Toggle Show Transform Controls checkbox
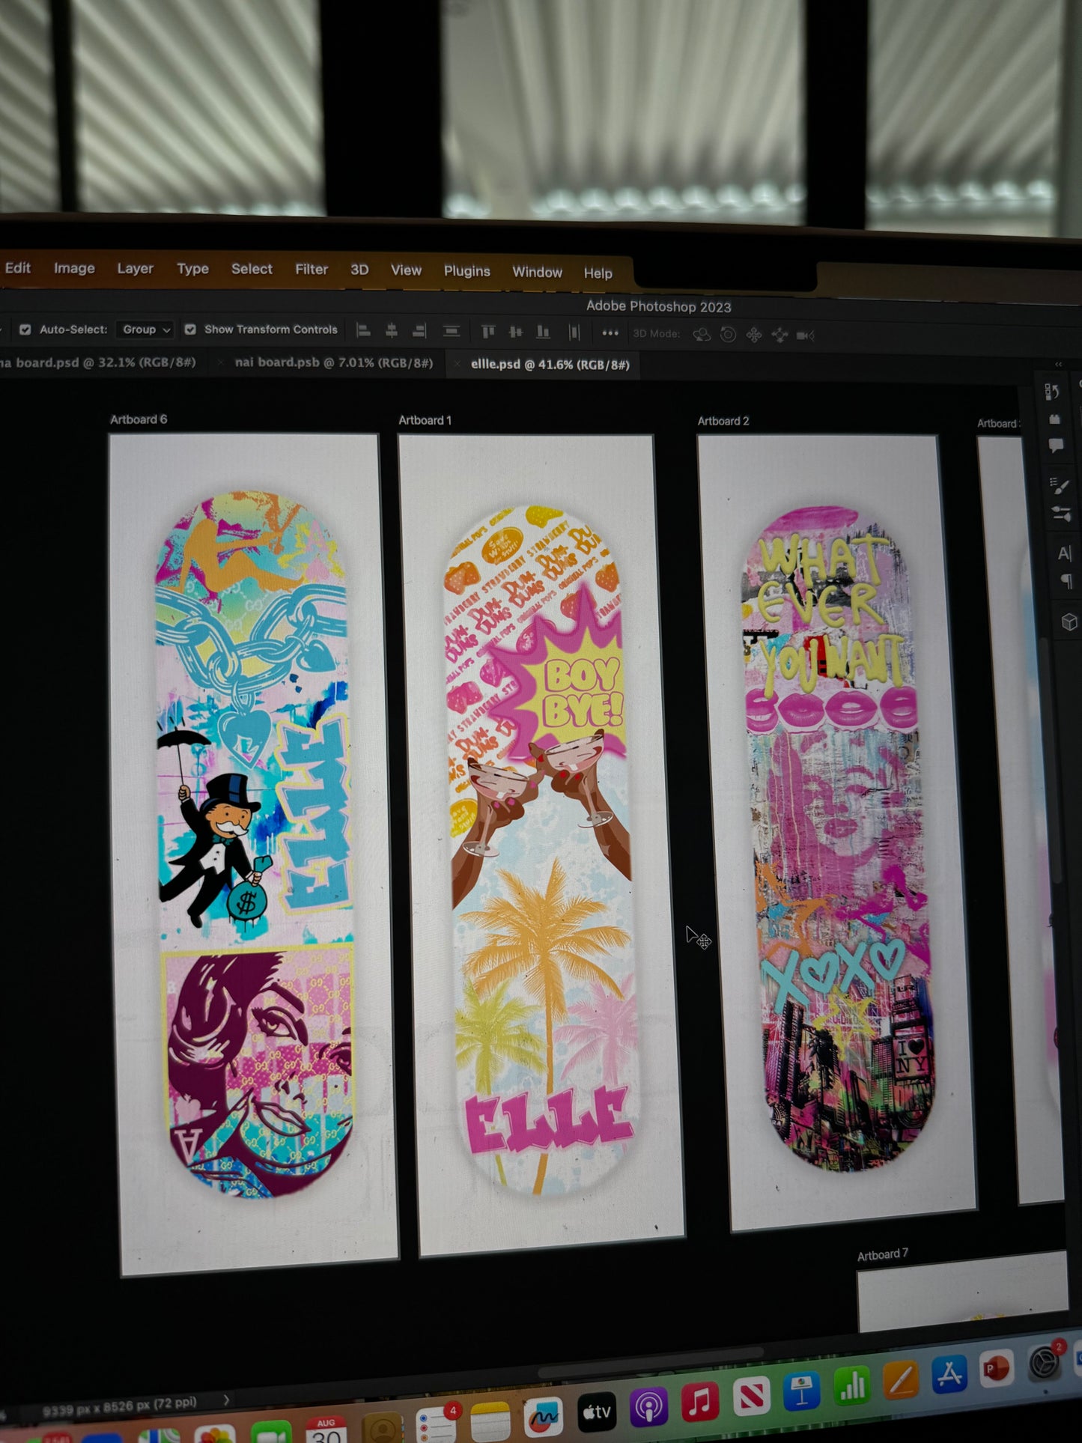This screenshot has height=1443, width=1082. (190, 329)
